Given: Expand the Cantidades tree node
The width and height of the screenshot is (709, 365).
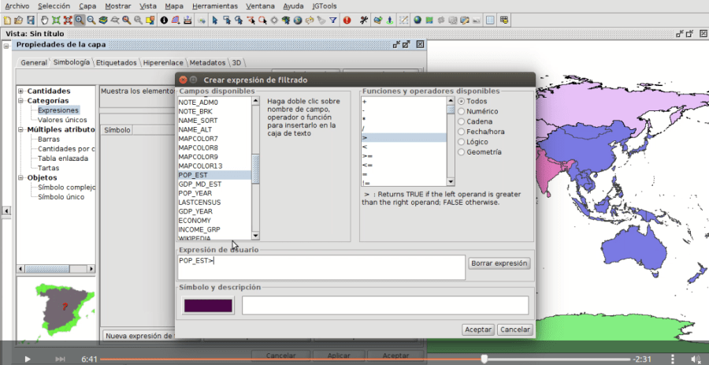Looking at the screenshot, I should (20, 91).
